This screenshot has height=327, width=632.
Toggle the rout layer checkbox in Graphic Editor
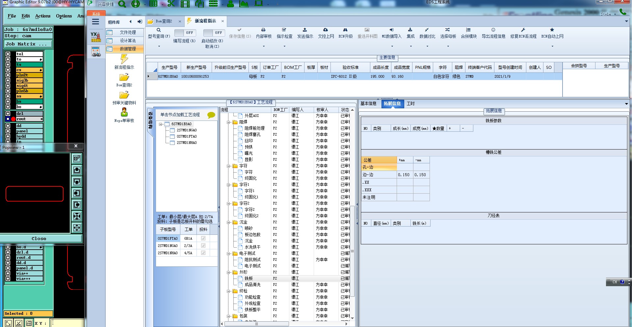[8, 119]
